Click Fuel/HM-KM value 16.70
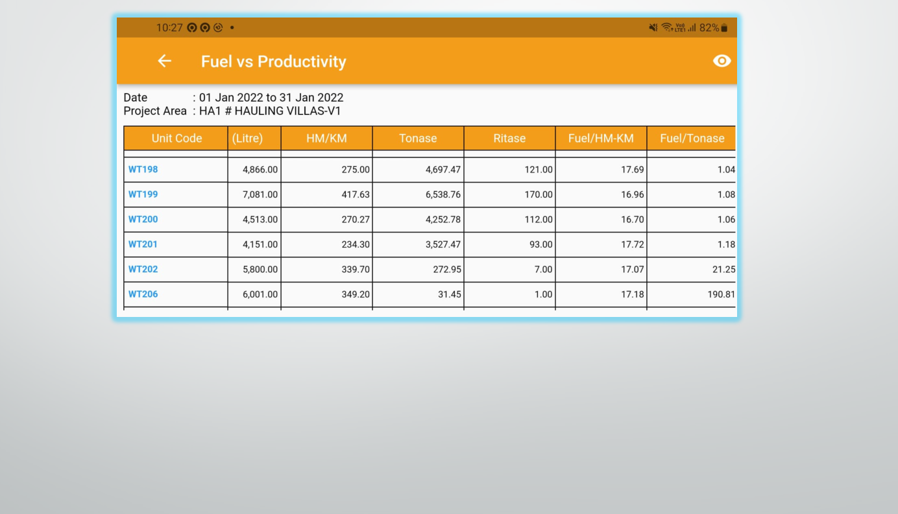 (633, 220)
